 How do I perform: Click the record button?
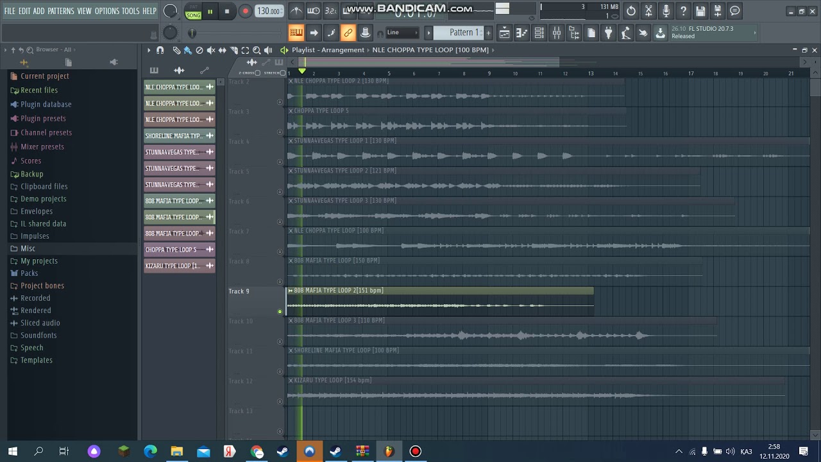click(245, 12)
